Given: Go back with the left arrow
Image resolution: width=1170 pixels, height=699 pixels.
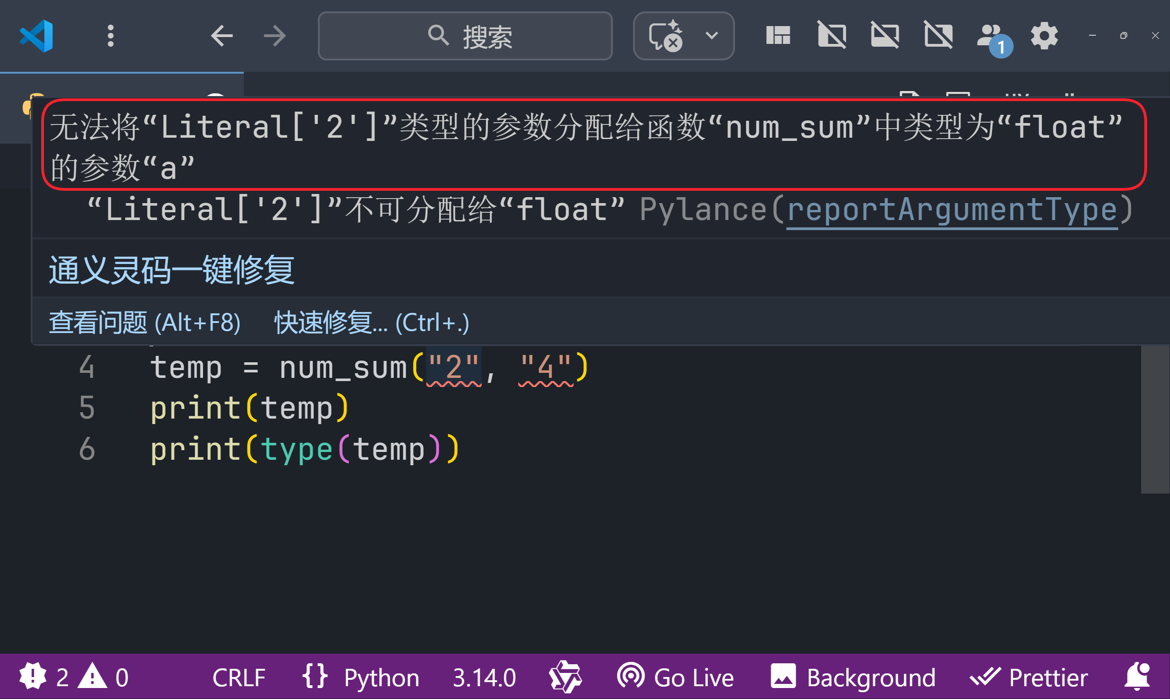Looking at the screenshot, I should coord(222,36).
